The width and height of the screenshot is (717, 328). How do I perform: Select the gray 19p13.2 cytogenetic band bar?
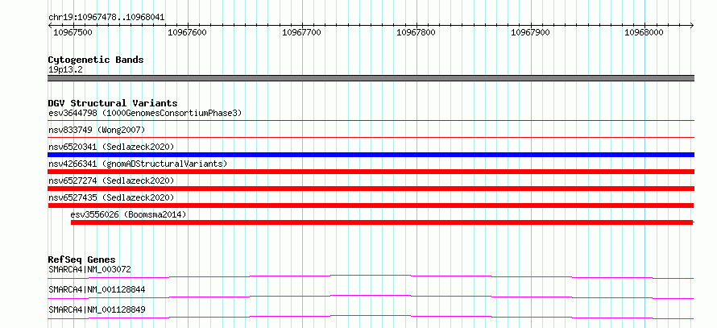371,78
